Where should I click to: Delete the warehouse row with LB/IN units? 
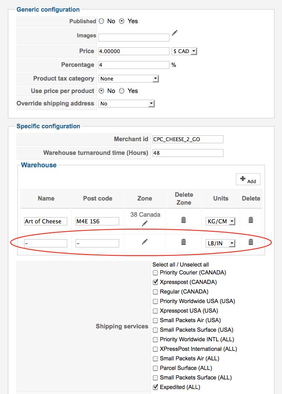(x=251, y=242)
